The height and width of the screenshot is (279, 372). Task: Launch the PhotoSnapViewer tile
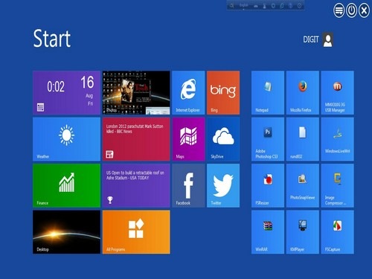click(303, 185)
